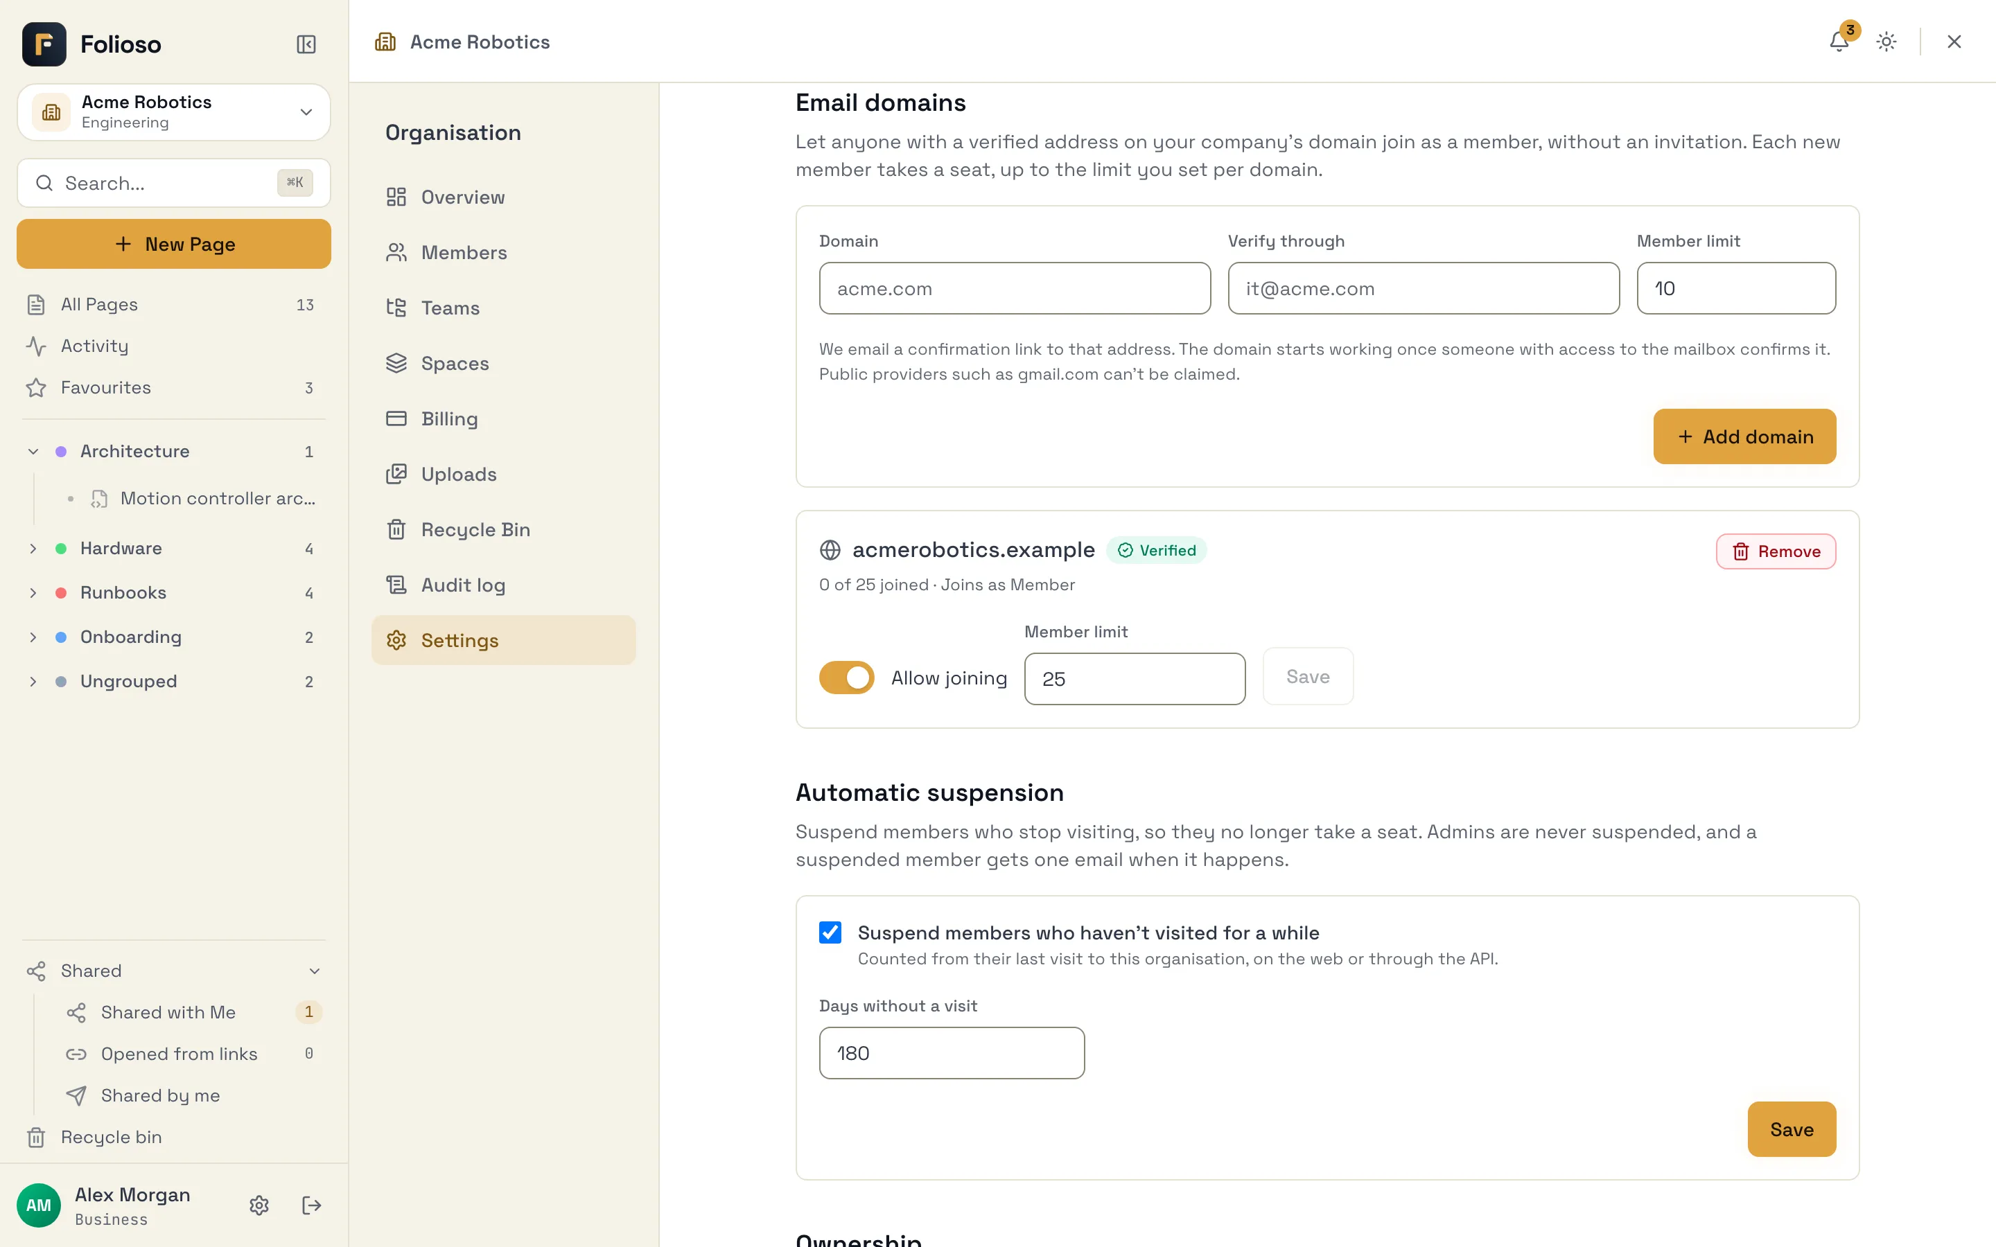Expand the Hardware group

click(33, 549)
